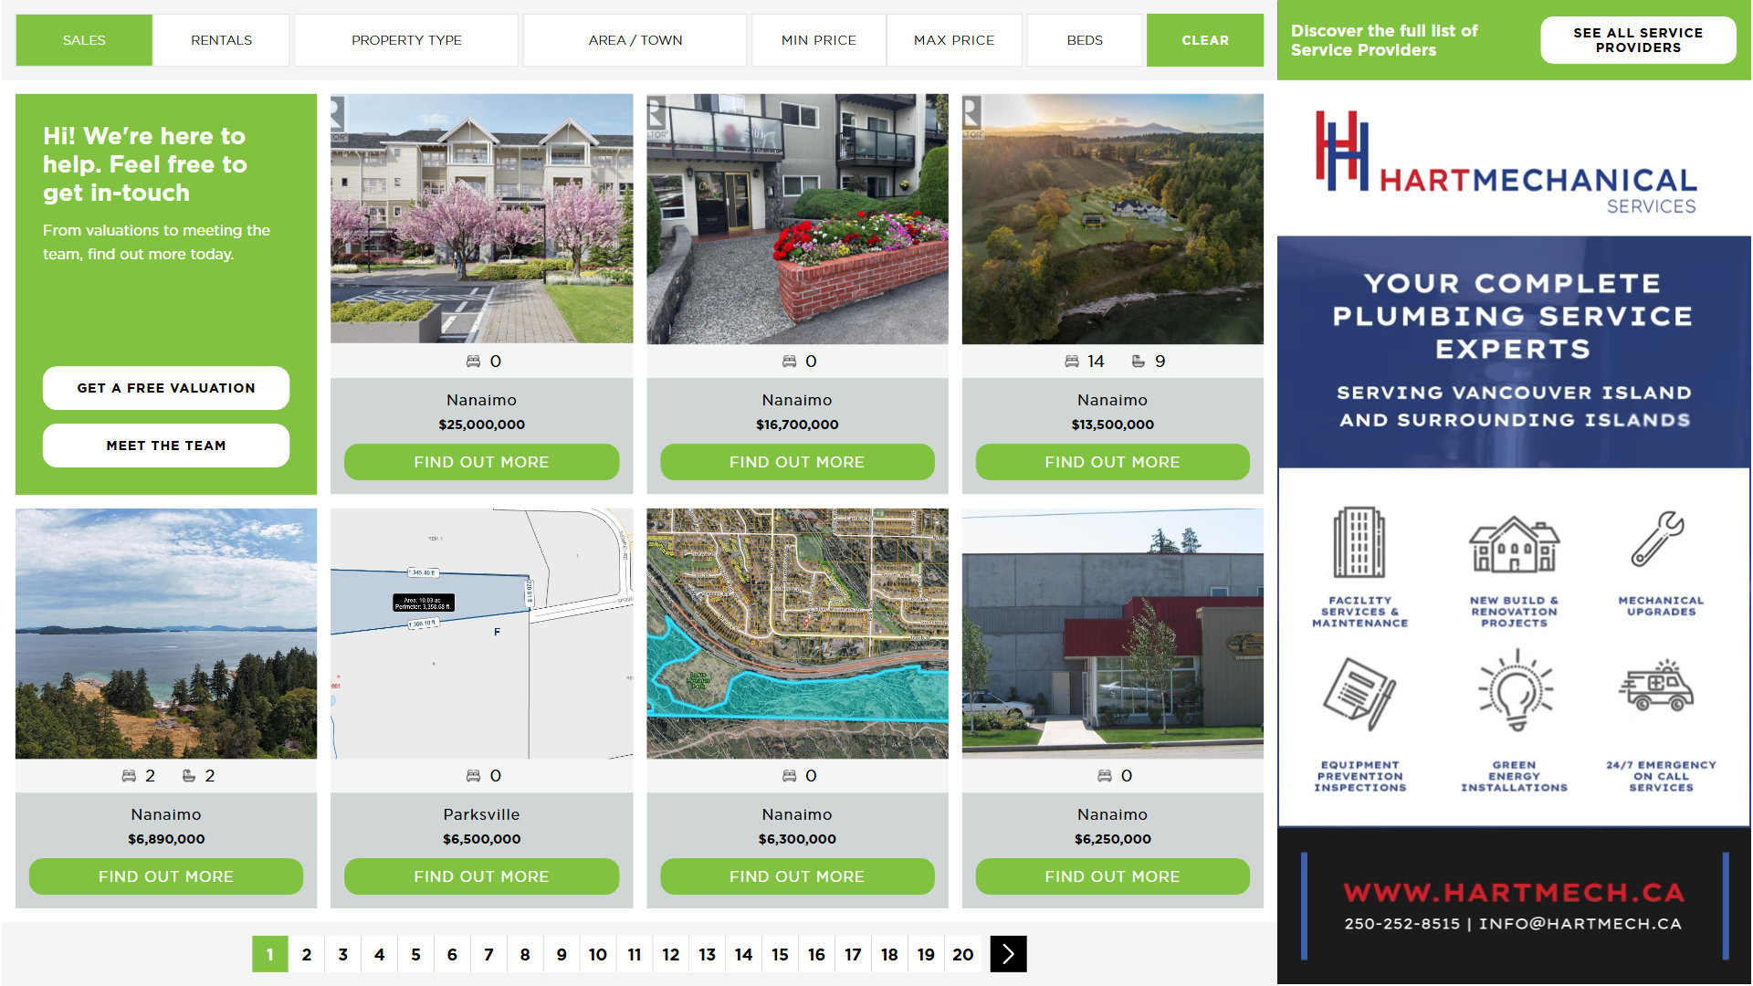Image resolution: width=1753 pixels, height=986 pixels.
Task: Switch to the Sales toggle
Action: [x=84, y=40]
